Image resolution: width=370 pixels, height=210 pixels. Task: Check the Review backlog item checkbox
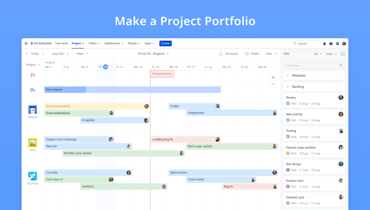(288, 103)
